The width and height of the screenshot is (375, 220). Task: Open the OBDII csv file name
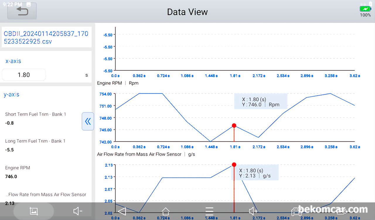(x=46, y=38)
